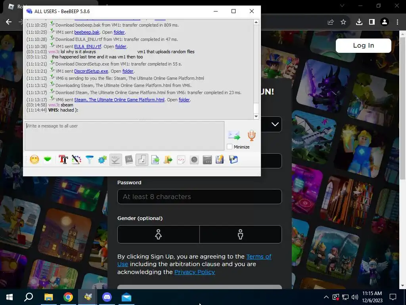Open Chrome downloads
This screenshot has width=406, height=305.
click(359, 22)
